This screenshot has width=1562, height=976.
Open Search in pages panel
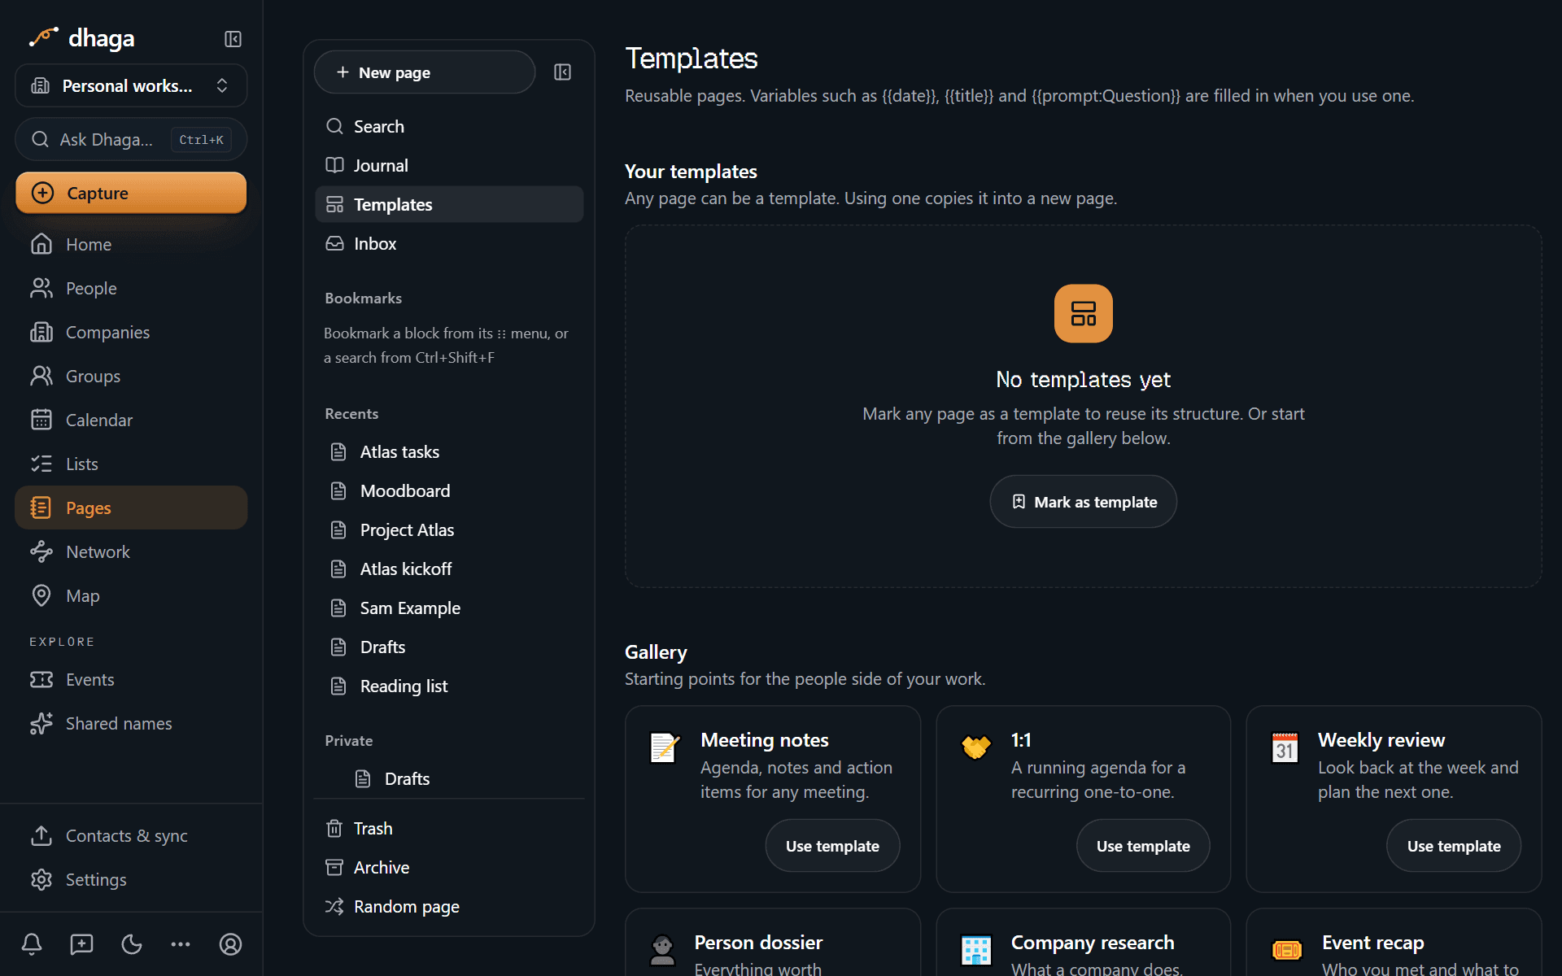449,126
